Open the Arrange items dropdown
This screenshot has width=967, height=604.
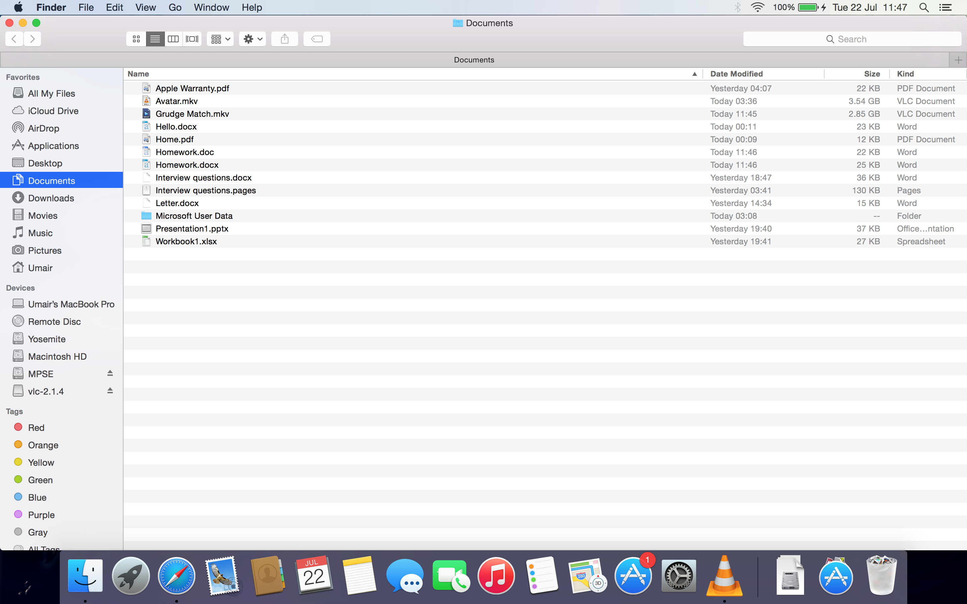tap(220, 39)
